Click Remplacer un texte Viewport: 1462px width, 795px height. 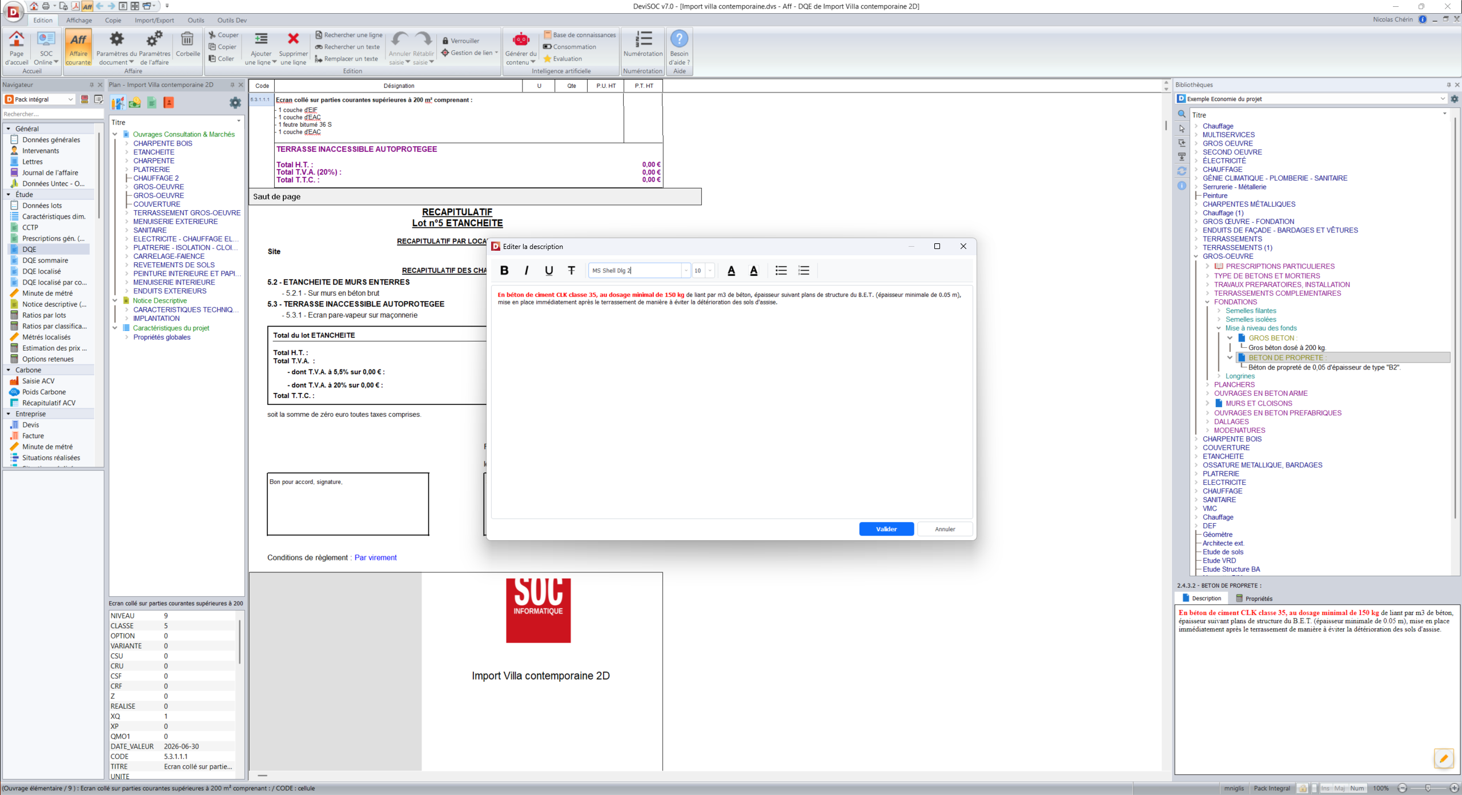coord(346,59)
